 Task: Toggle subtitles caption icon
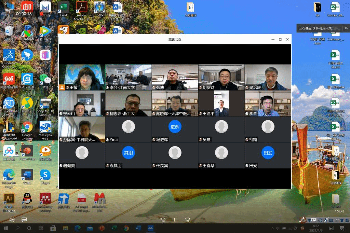[24, 220]
